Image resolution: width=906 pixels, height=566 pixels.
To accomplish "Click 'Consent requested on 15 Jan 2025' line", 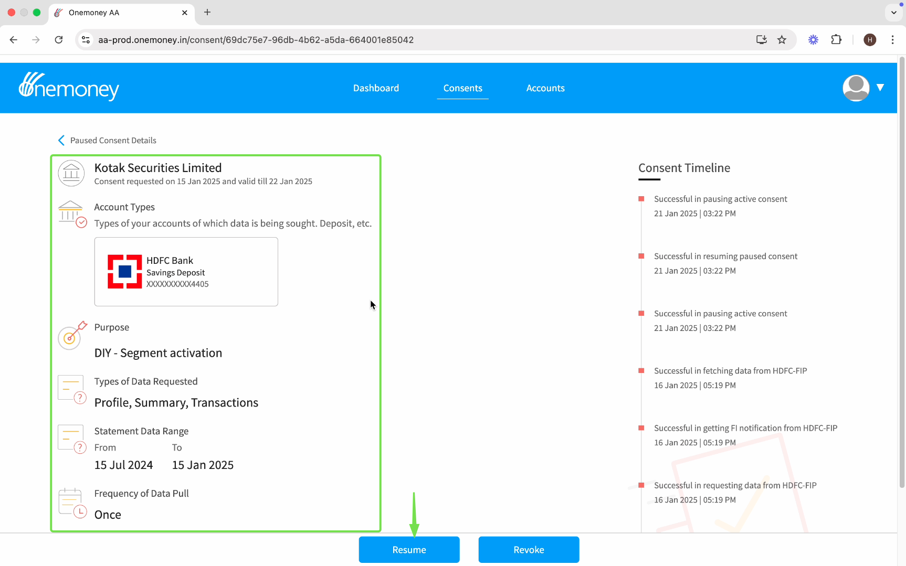I will (x=203, y=181).
